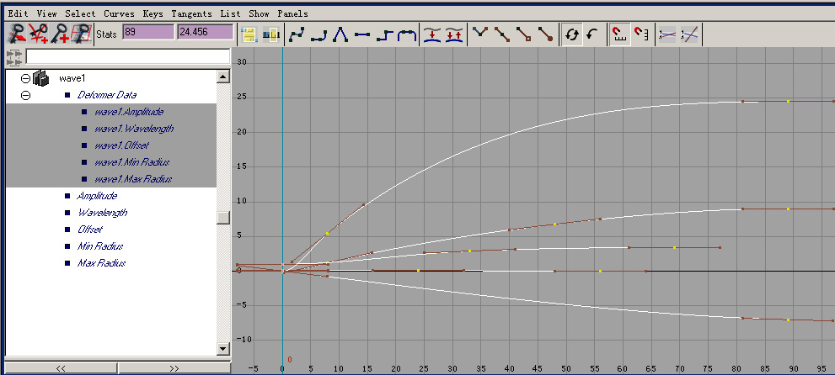Select the Insert Keys tool
This screenshot has height=375, width=835.
38,34
